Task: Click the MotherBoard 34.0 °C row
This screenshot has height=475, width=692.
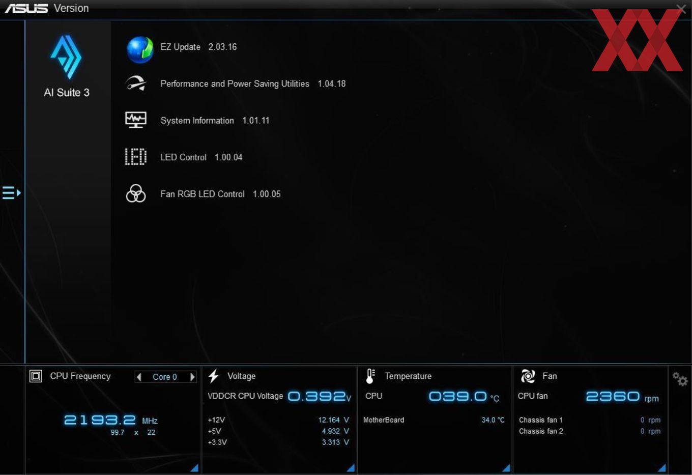Action: (x=434, y=420)
